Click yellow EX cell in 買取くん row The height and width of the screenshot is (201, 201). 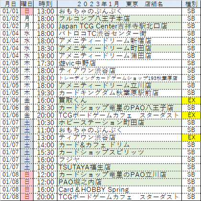click(191, 100)
